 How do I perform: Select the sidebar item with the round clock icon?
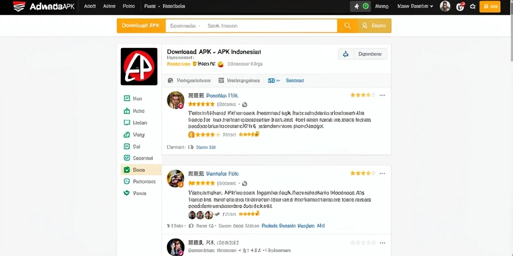(x=140, y=181)
